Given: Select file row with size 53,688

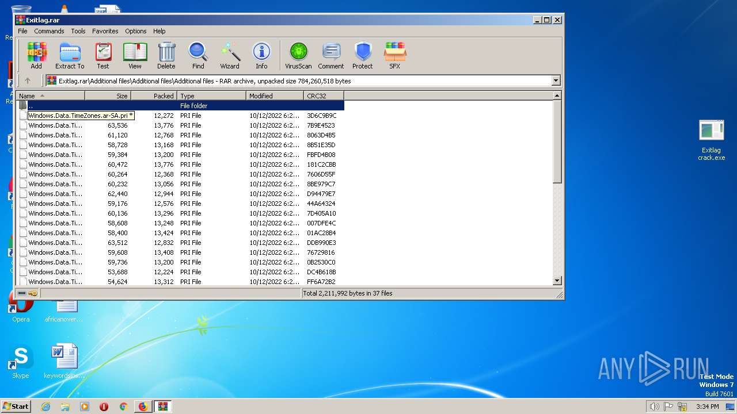Looking at the screenshot, I should pyautogui.click(x=181, y=272).
